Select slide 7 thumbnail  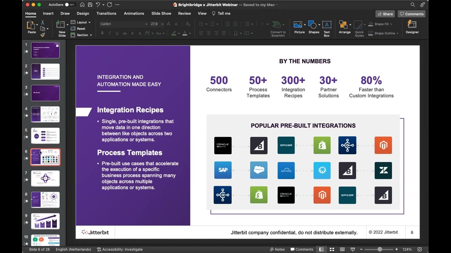click(x=45, y=179)
